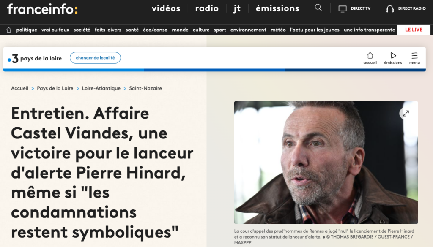Select the radio menu item
The height and width of the screenshot is (247, 433).
pos(207,8)
